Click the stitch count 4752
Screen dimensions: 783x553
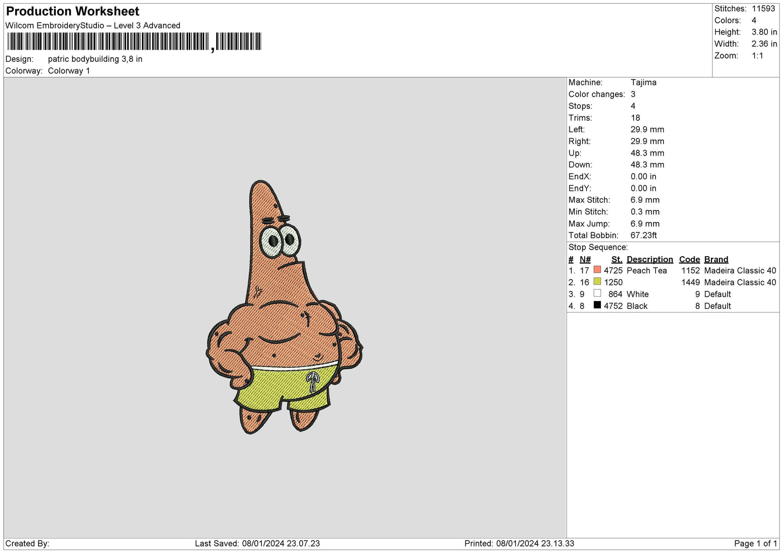tap(613, 306)
